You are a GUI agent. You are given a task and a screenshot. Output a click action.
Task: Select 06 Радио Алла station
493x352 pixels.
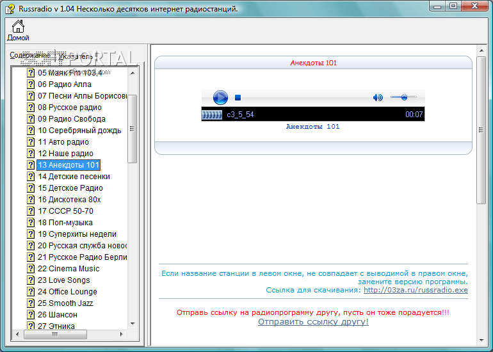point(65,84)
